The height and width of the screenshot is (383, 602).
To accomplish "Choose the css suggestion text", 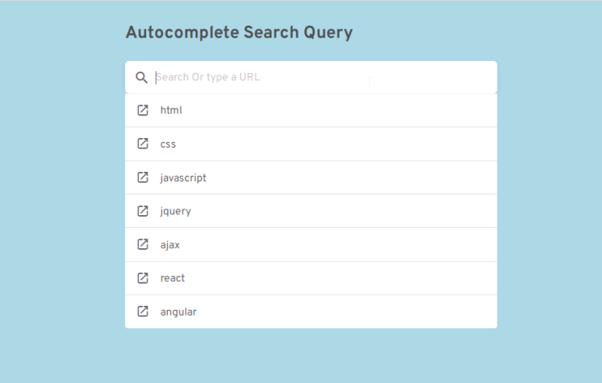I will click(168, 144).
